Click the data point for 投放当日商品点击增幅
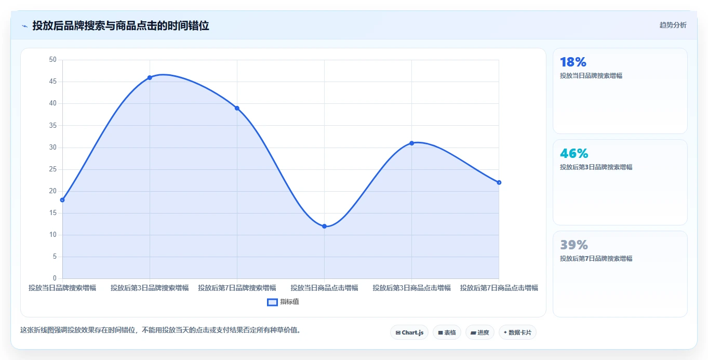The image size is (708, 360). point(324,226)
